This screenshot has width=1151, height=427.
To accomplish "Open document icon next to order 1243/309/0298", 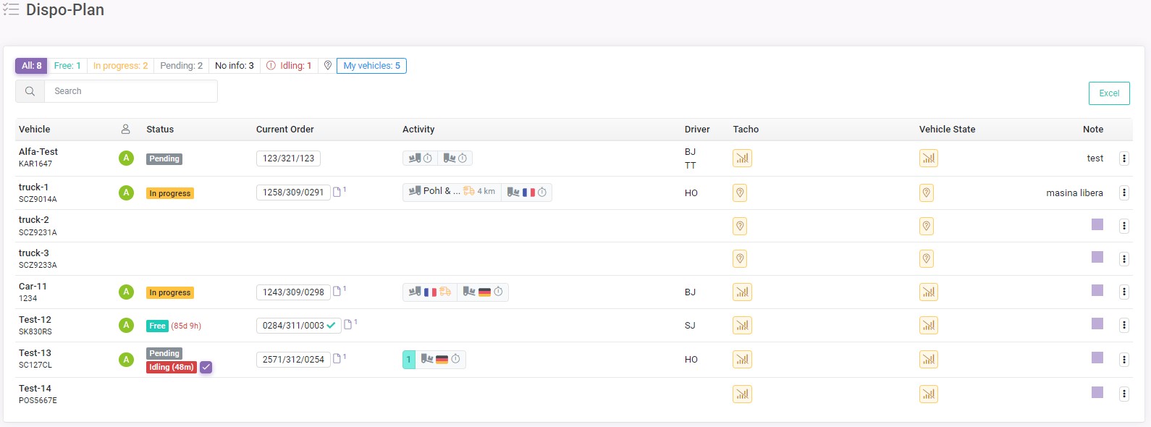I will click(337, 292).
